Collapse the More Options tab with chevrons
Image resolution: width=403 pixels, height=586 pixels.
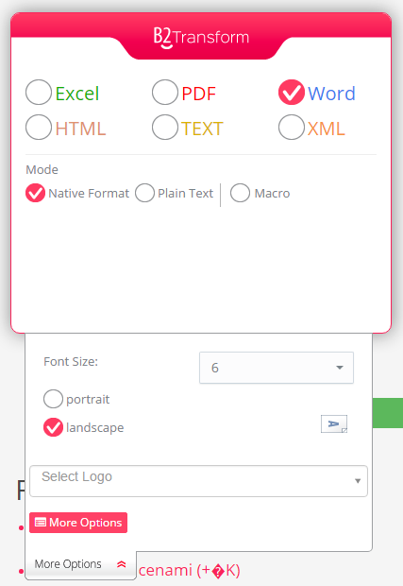pos(80,564)
